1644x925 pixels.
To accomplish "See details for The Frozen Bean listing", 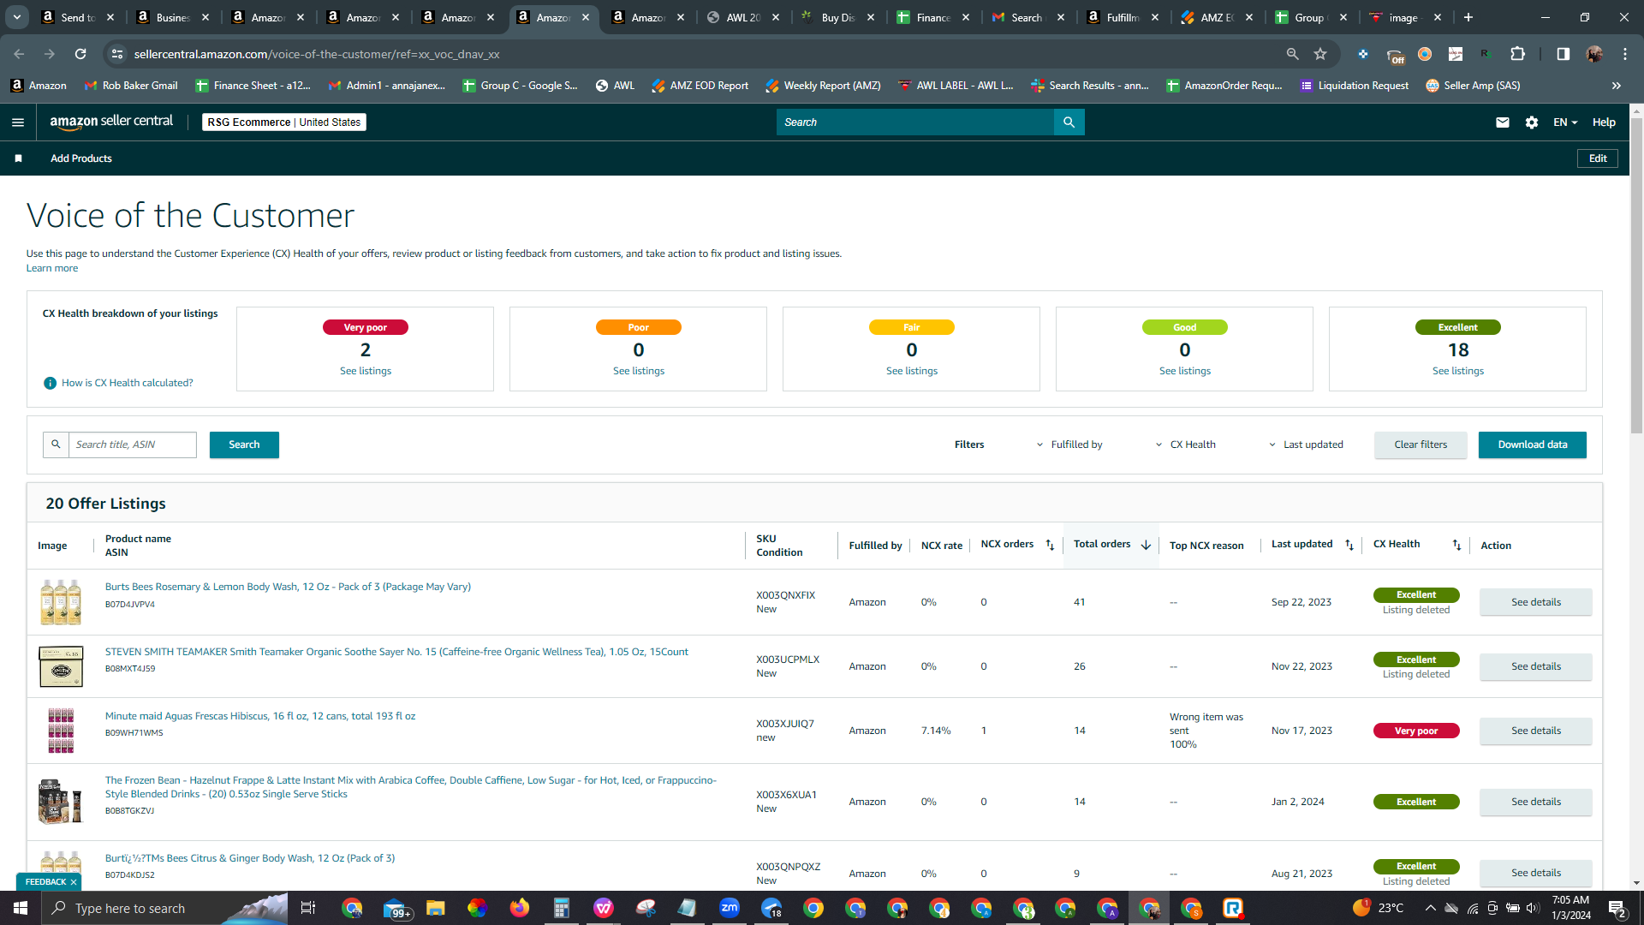I will (1535, 802).
